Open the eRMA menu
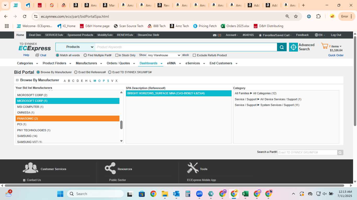357x200 pixels. click(x=174, y=63)
